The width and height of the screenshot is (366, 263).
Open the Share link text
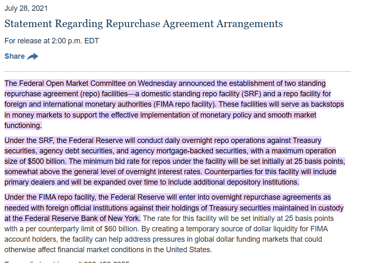point(15,56)
